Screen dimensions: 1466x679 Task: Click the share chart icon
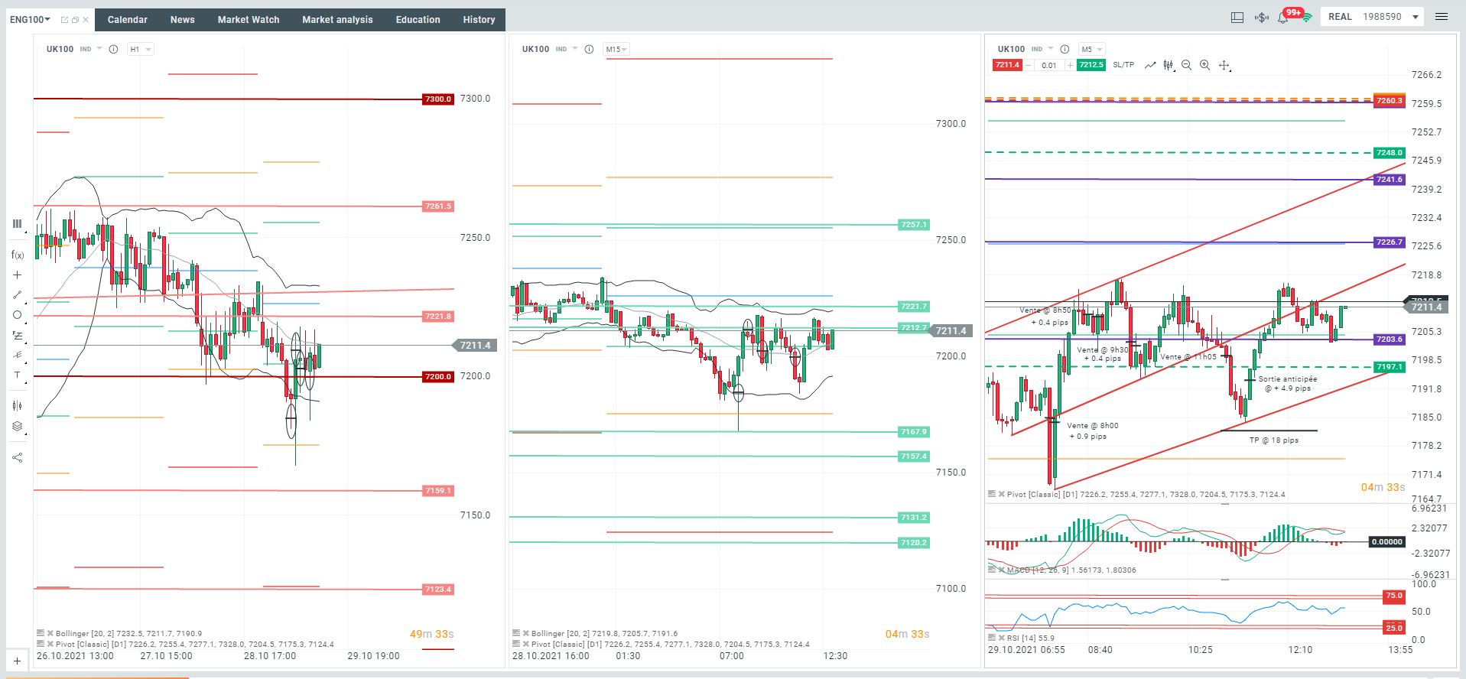tap(17, 457)
